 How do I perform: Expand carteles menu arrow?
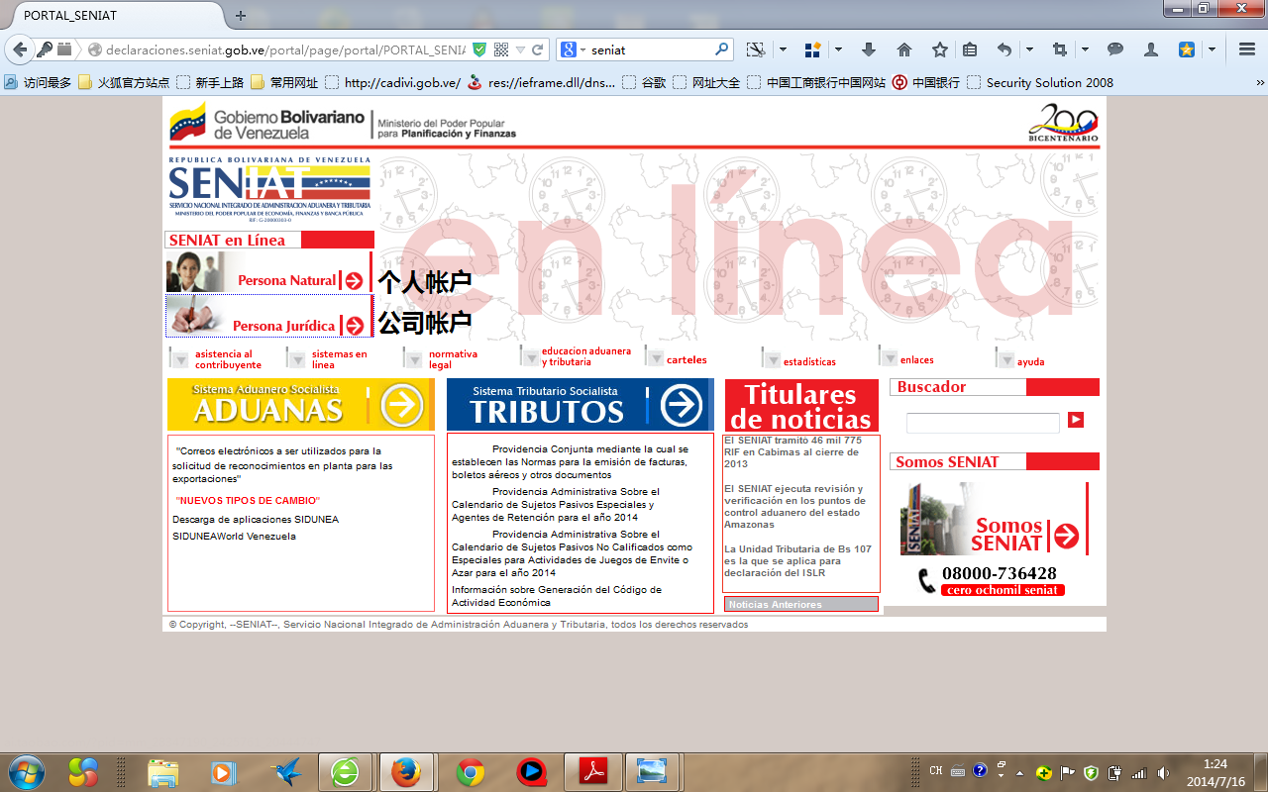tap(655, 356)
